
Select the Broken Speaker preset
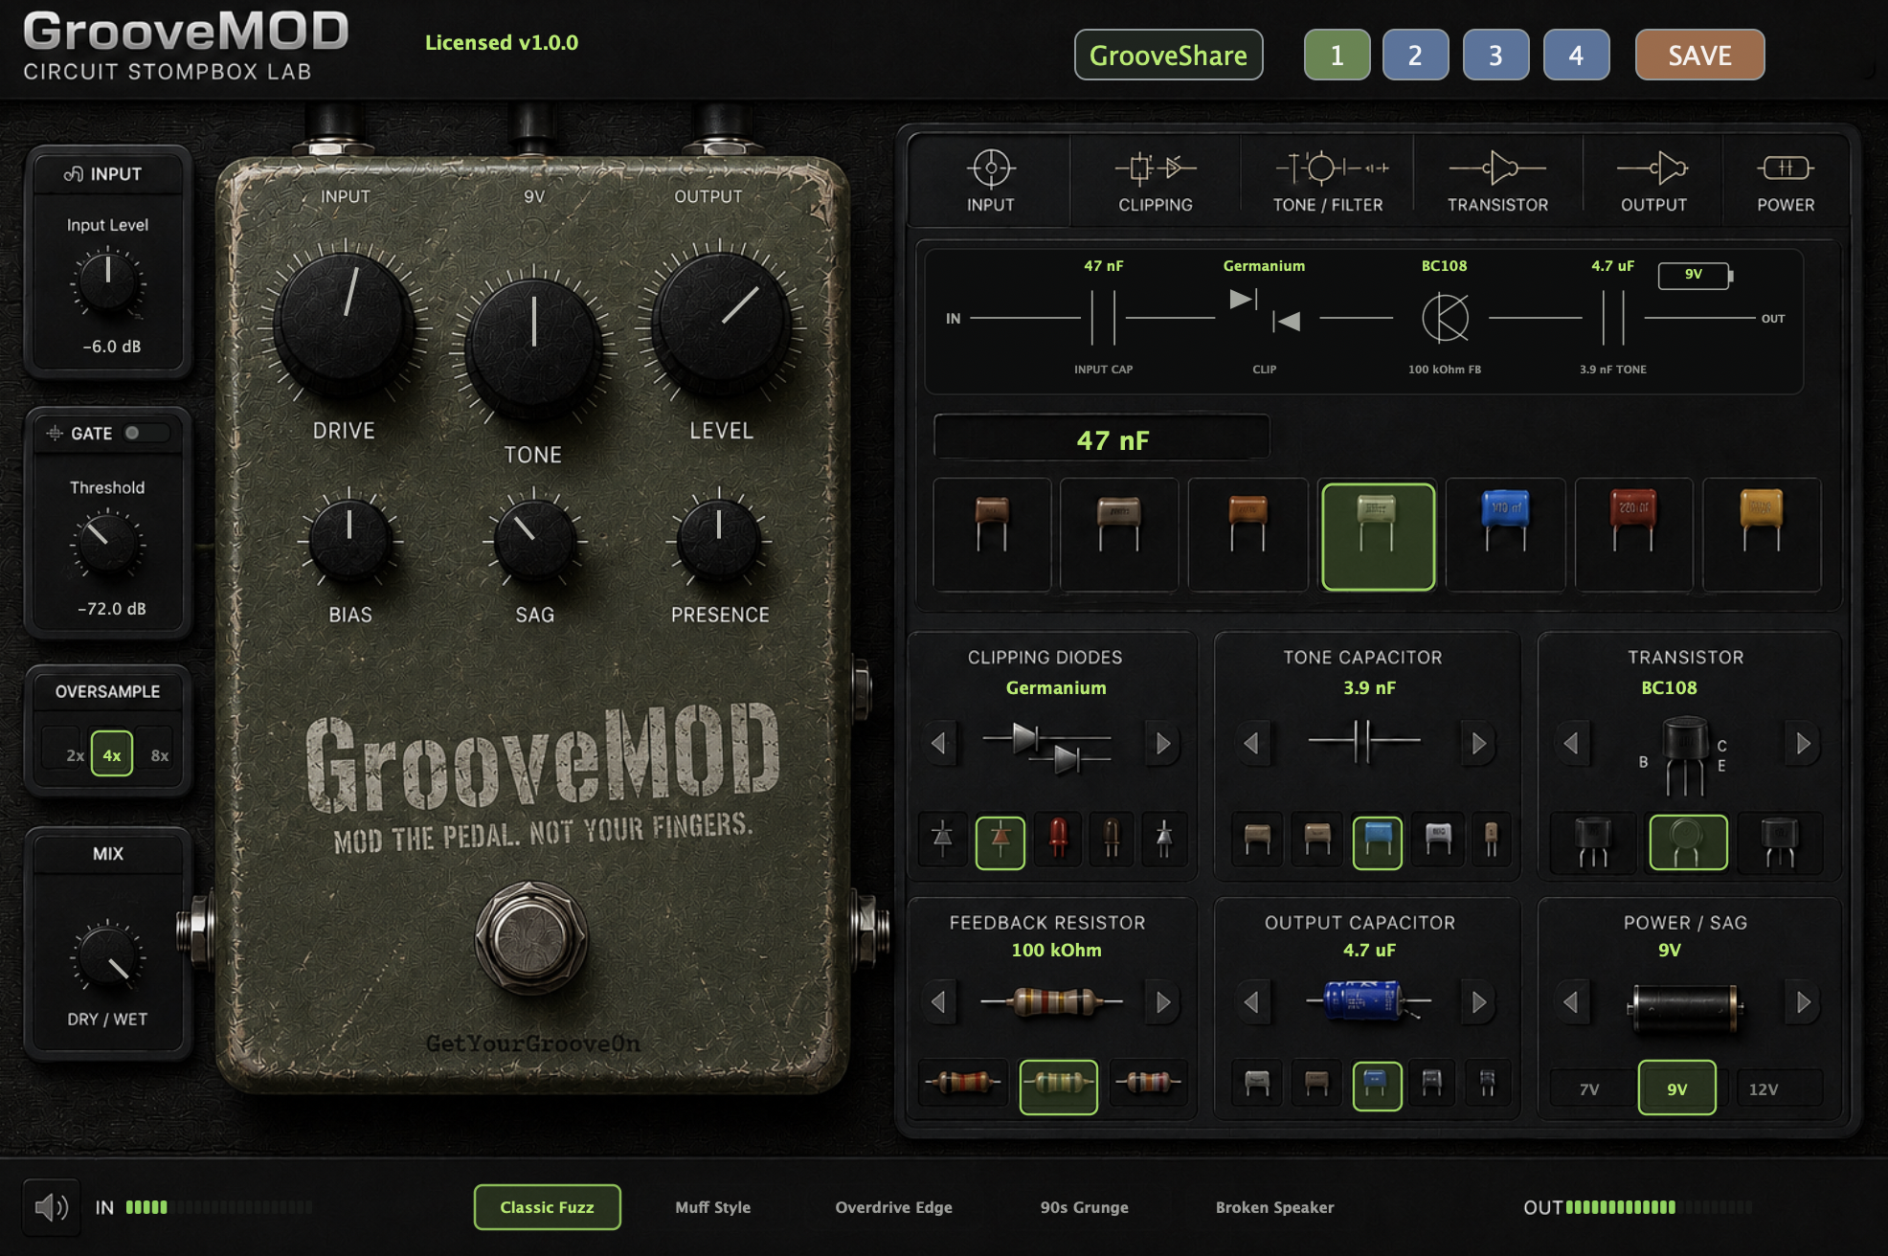click(x=1274, y=1207)
